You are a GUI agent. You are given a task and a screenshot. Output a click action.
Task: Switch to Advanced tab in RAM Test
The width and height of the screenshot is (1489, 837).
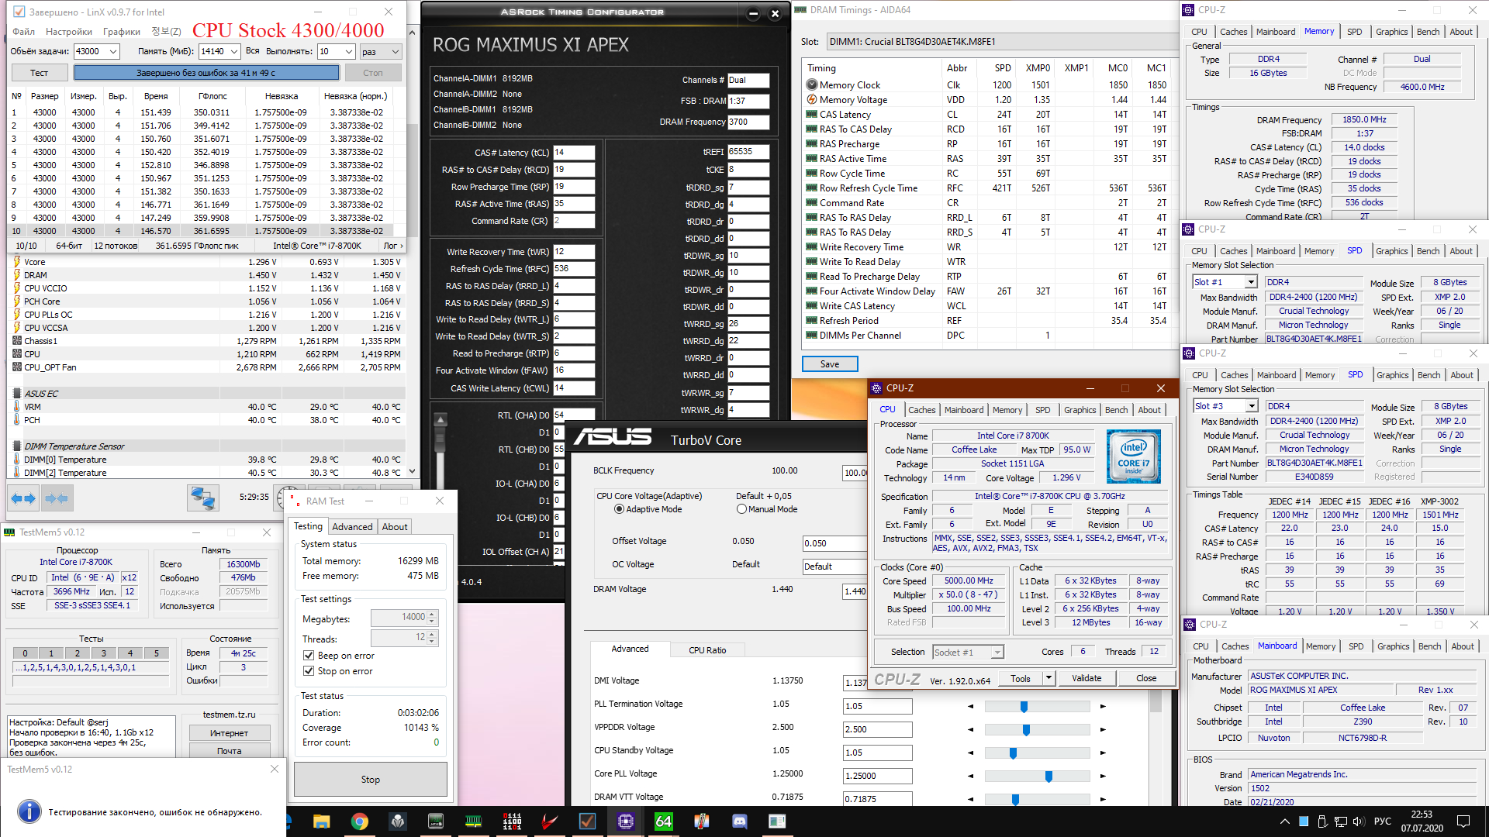[352, 526]
